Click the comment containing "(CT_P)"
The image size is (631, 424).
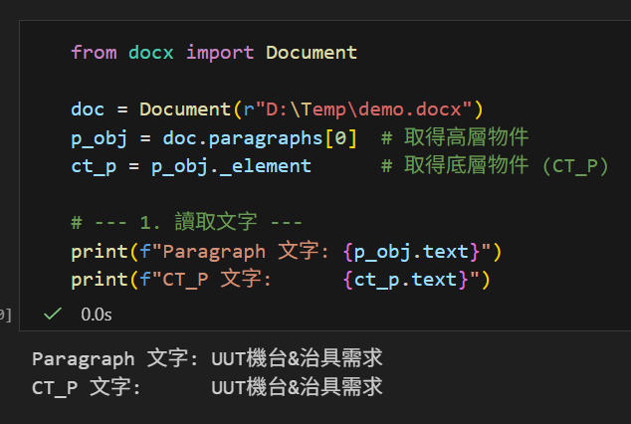(x=495, y=165)
